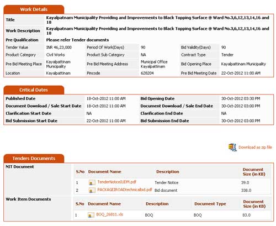Viewport: 276px width, 226px height.
Task: Click the Work Item Documents label
Action: (28, 199)
